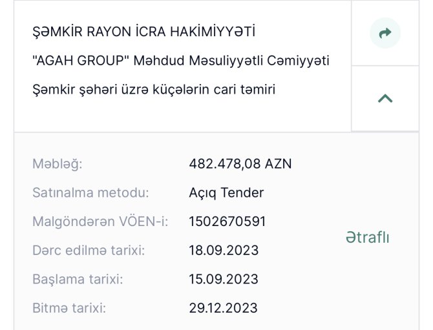Click the "AGAH GROUP" company name

point(81,61)
